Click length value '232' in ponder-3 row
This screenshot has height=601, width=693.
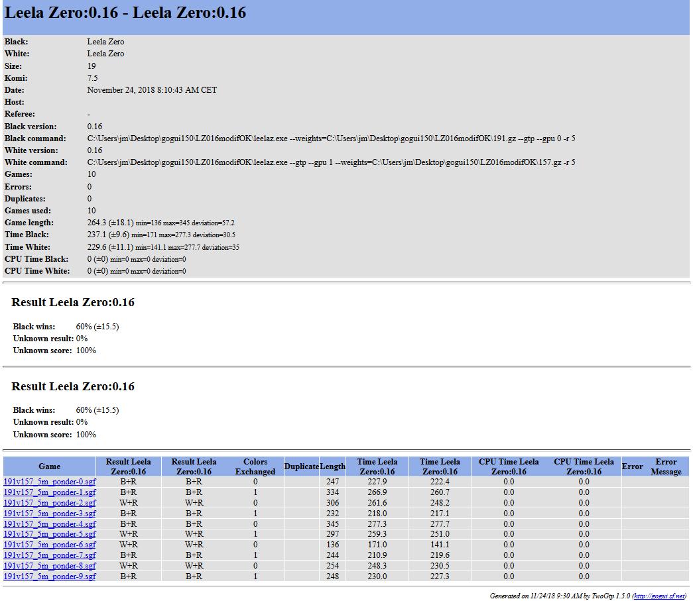coord(332,514)
